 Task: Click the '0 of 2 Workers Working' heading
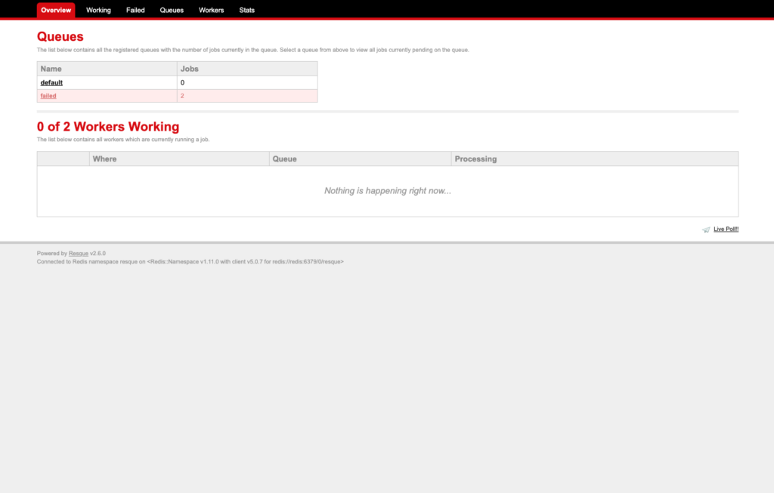108,127
